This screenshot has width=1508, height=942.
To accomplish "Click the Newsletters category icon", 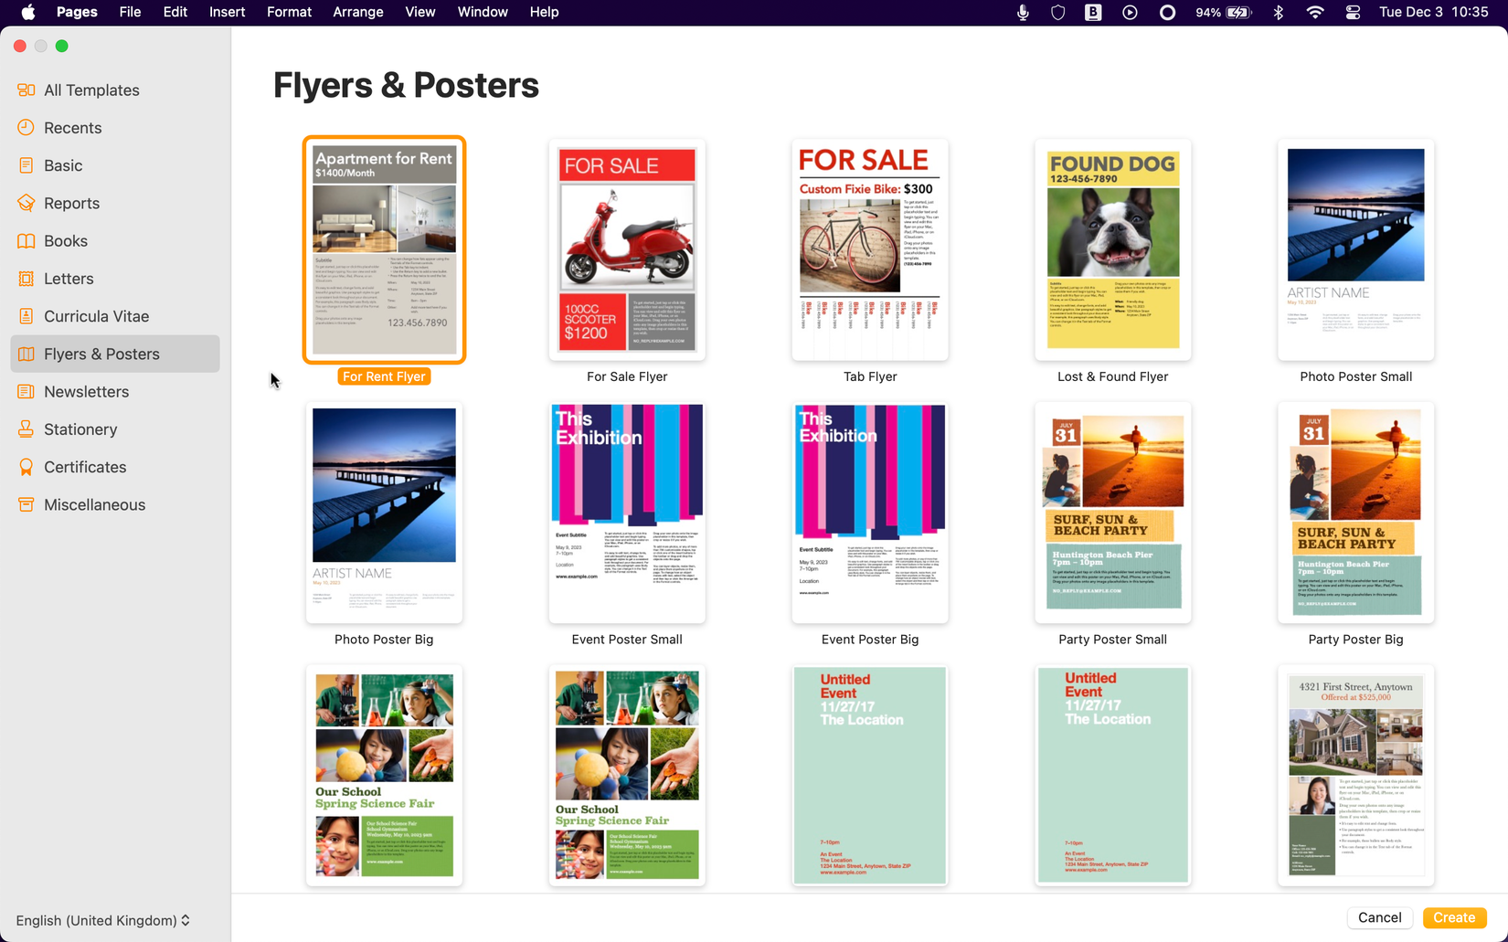I will [26, 391].
